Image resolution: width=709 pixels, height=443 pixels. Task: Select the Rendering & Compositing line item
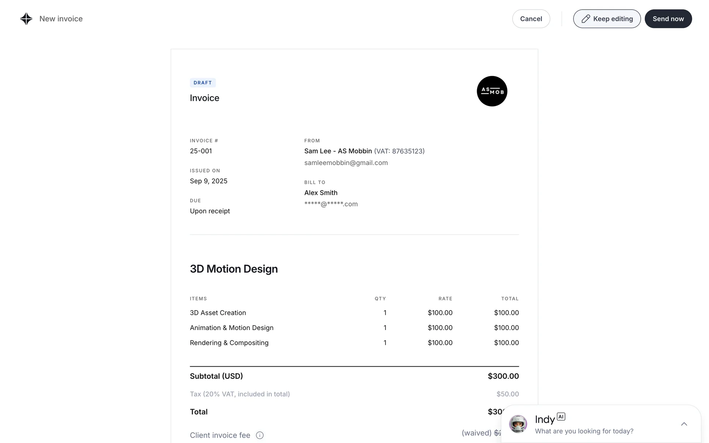click(x=229, y=343)
